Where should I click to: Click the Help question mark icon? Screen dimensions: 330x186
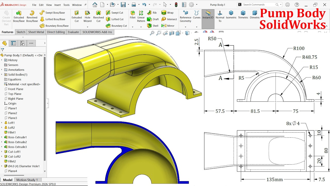296,5
